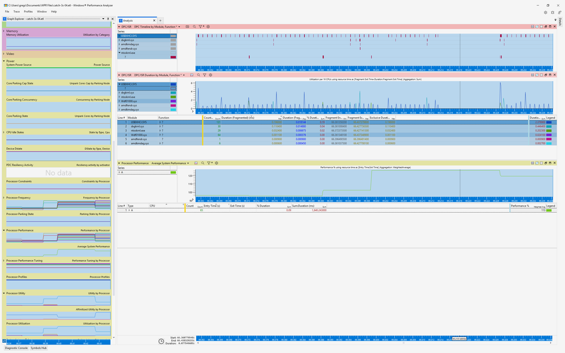Toggle series visibility for dxgkrnl.sys in DPC Timeline

pyautogui.click(x=173, y=40)
